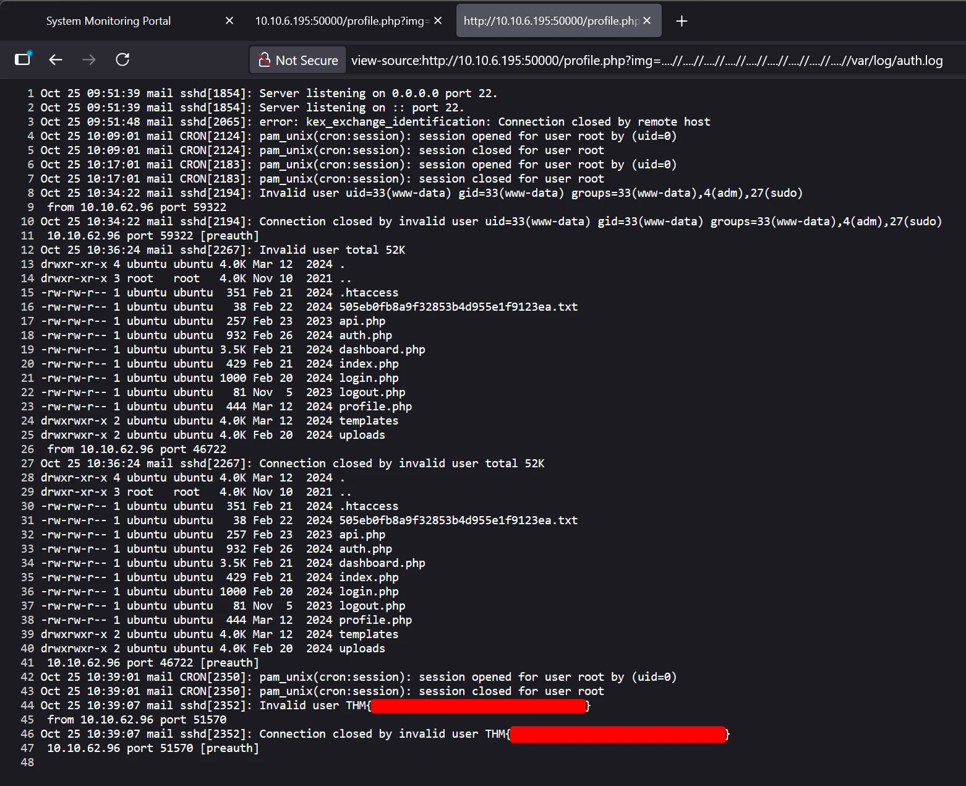Reload the page with the refresh icon
This screenshot has width=966, height=786.
(122, 59)
